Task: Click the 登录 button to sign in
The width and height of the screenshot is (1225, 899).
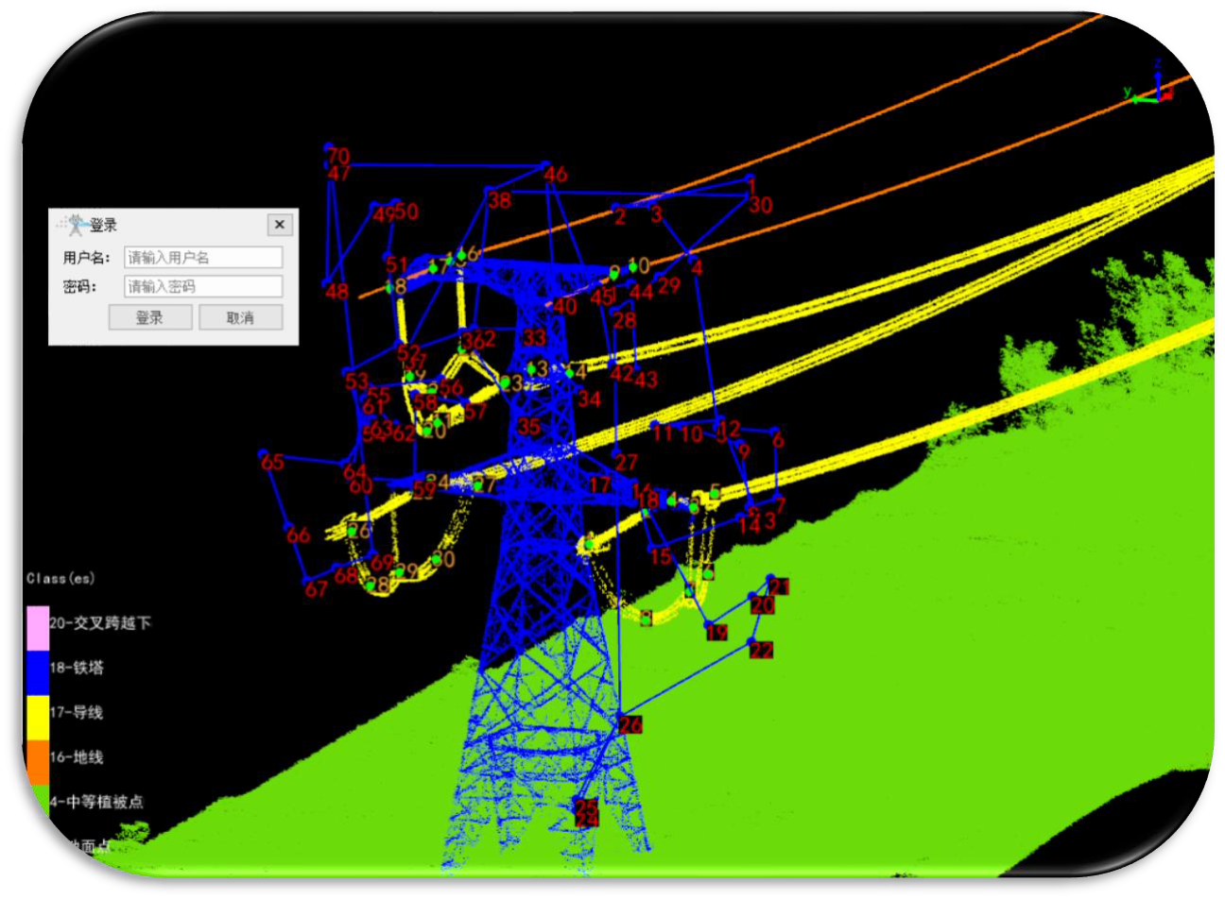Action: tap(148, 317)
